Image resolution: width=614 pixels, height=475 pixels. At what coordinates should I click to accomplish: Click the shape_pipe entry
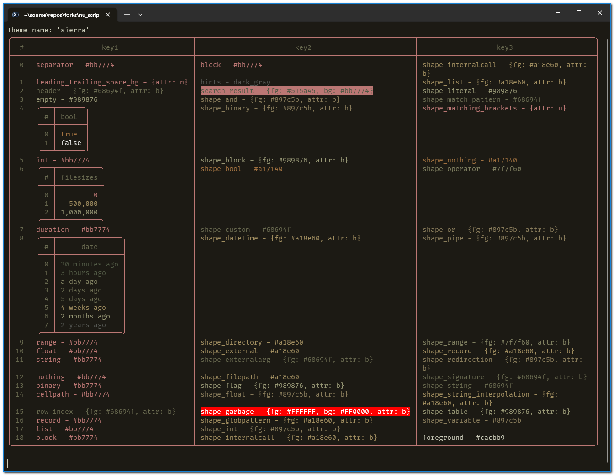point(494,238)
